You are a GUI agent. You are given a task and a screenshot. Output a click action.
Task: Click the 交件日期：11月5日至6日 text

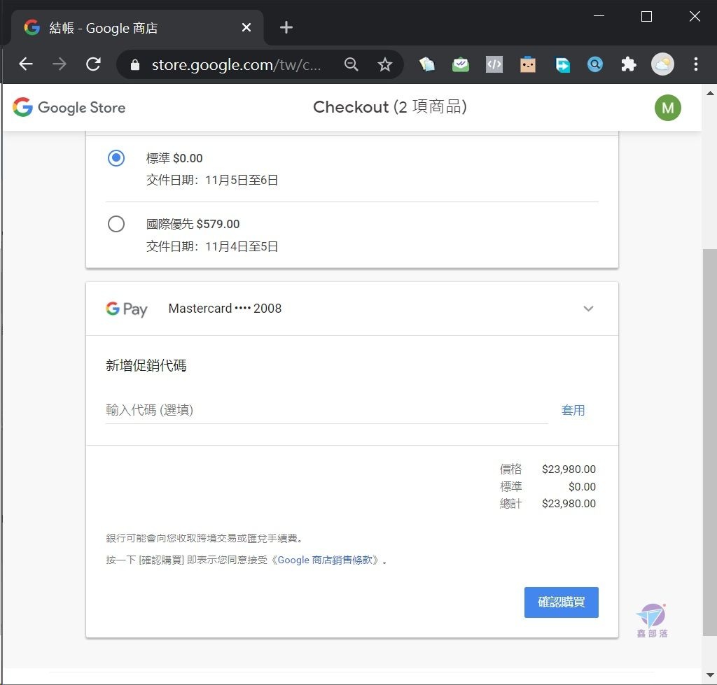(x=212, y=180)
